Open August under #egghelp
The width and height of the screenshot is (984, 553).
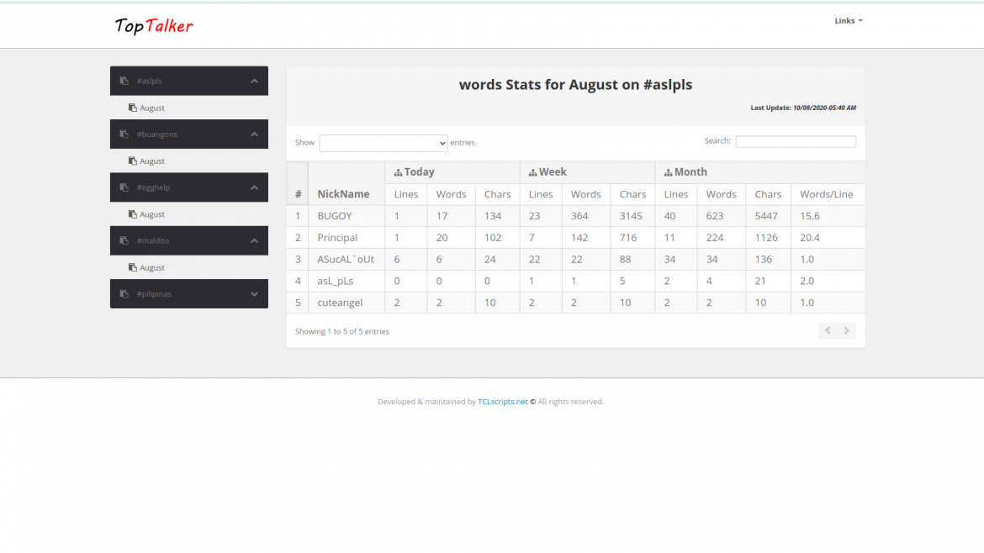pyautogui.click(x=152, y=214)
